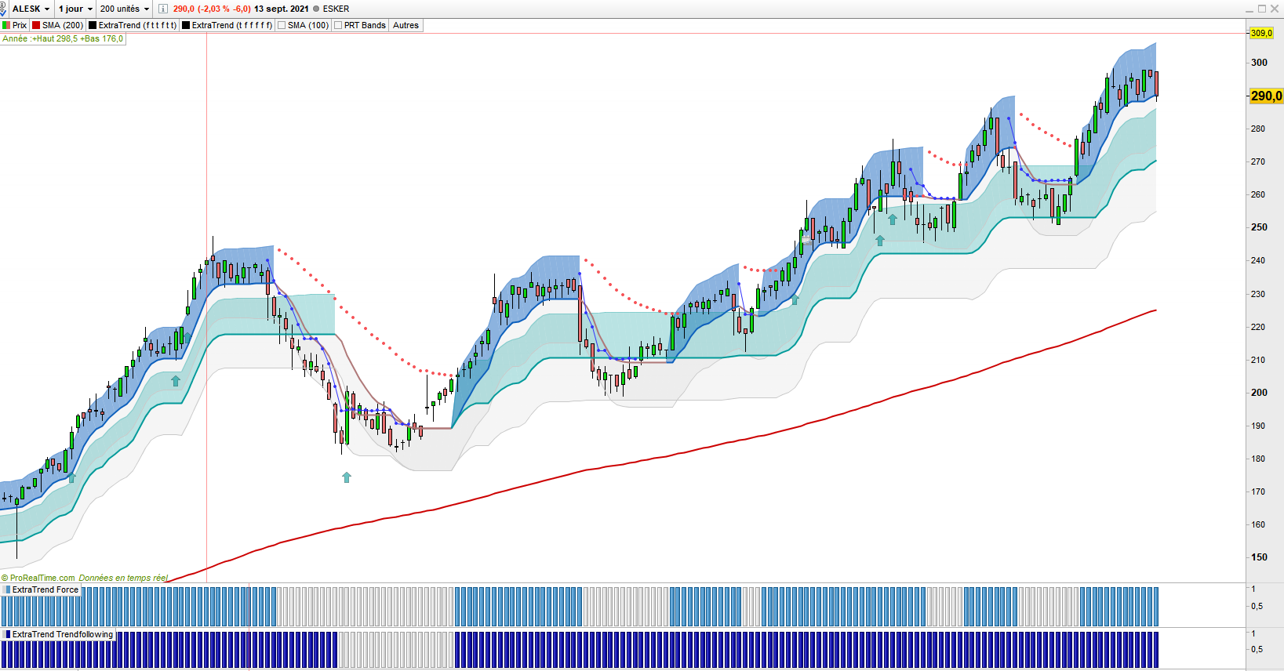Select the Prix label tab
1284x671 pixels.
(20, 25)
